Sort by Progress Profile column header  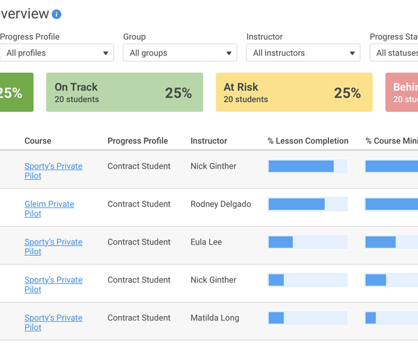point(137,141)
